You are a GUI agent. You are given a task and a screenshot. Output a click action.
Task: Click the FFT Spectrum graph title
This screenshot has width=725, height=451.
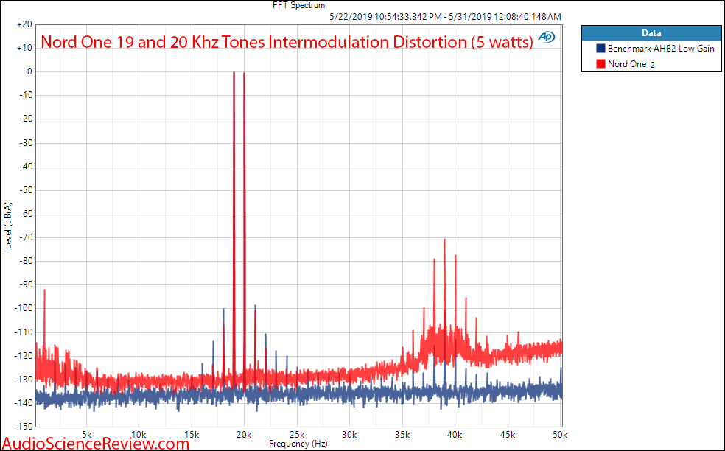298,6
